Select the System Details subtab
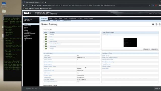This screenshot has width=161, height=91. pos(56,21)
